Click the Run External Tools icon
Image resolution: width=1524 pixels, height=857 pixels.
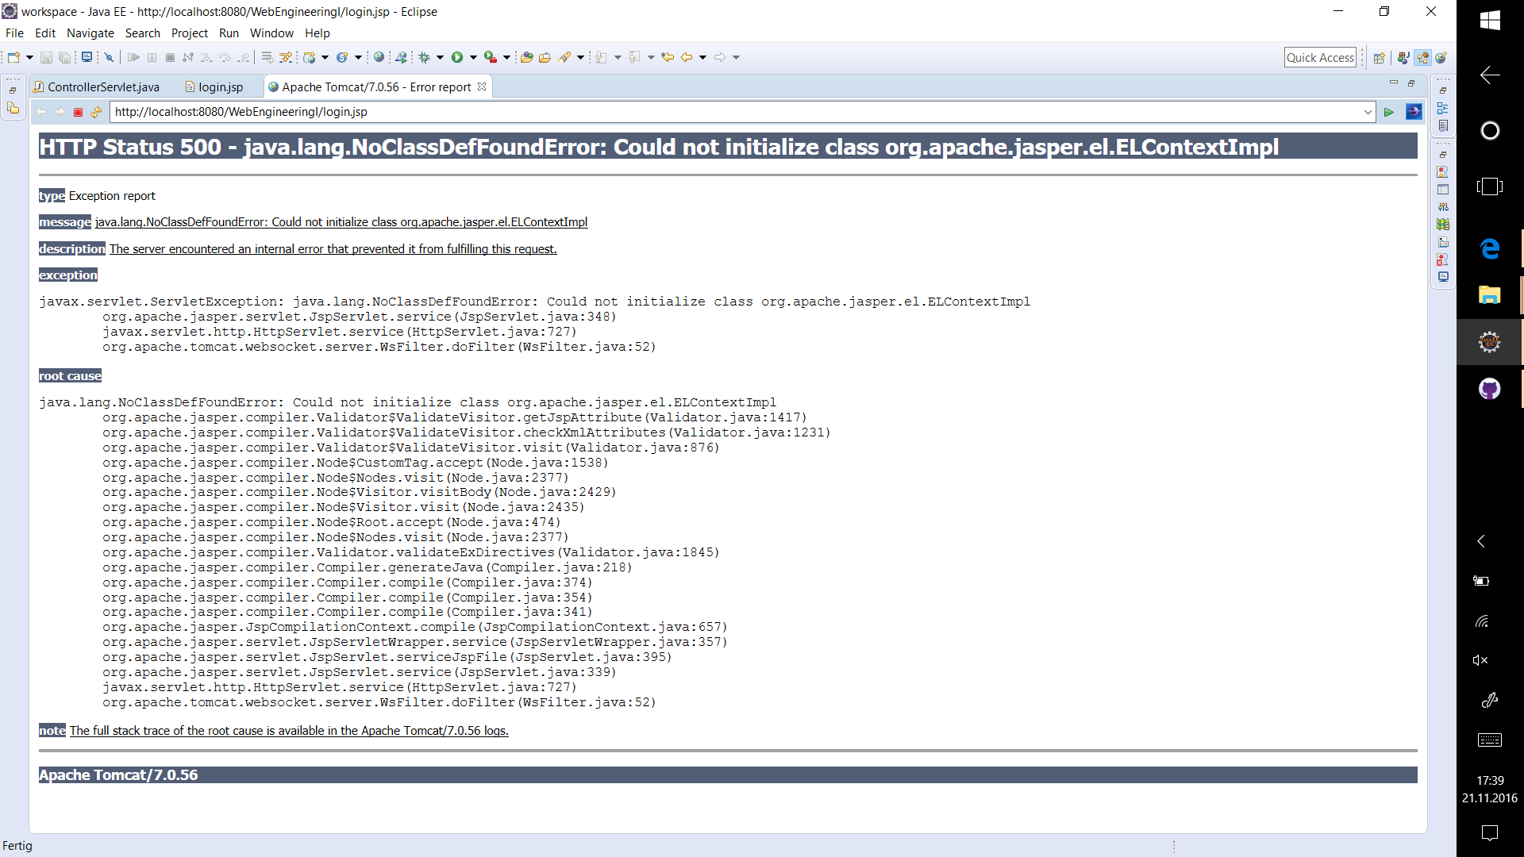[x=491, y=57]
